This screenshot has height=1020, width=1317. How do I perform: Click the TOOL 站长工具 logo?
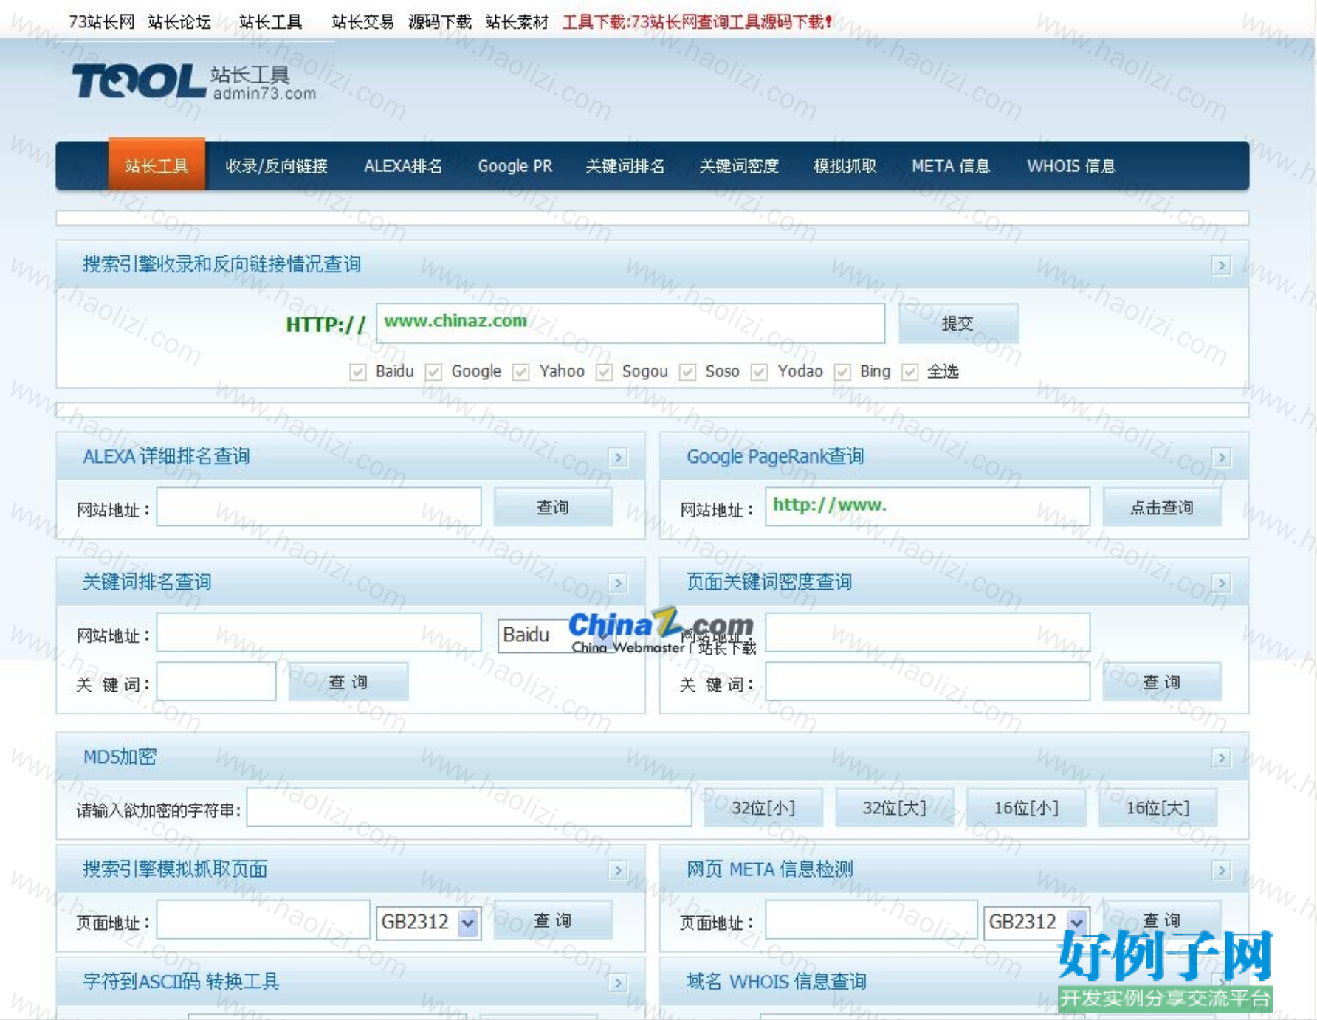click(x=194, y=81)
